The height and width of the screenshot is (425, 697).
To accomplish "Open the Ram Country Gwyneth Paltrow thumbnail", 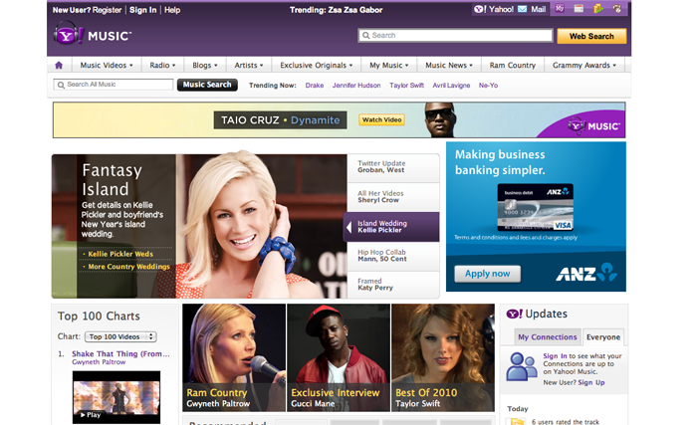I will pyautogui.click(x=234, y=357).
